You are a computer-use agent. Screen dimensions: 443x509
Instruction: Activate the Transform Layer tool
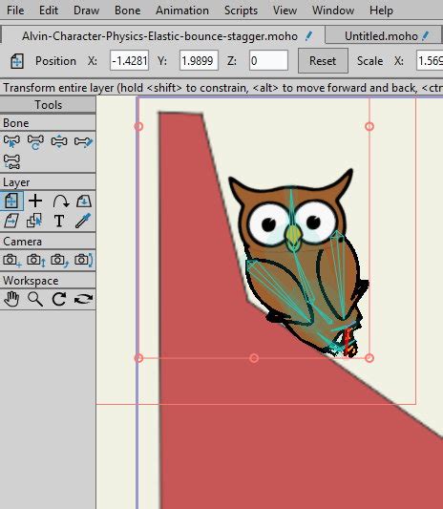click(x=11, y=201)
